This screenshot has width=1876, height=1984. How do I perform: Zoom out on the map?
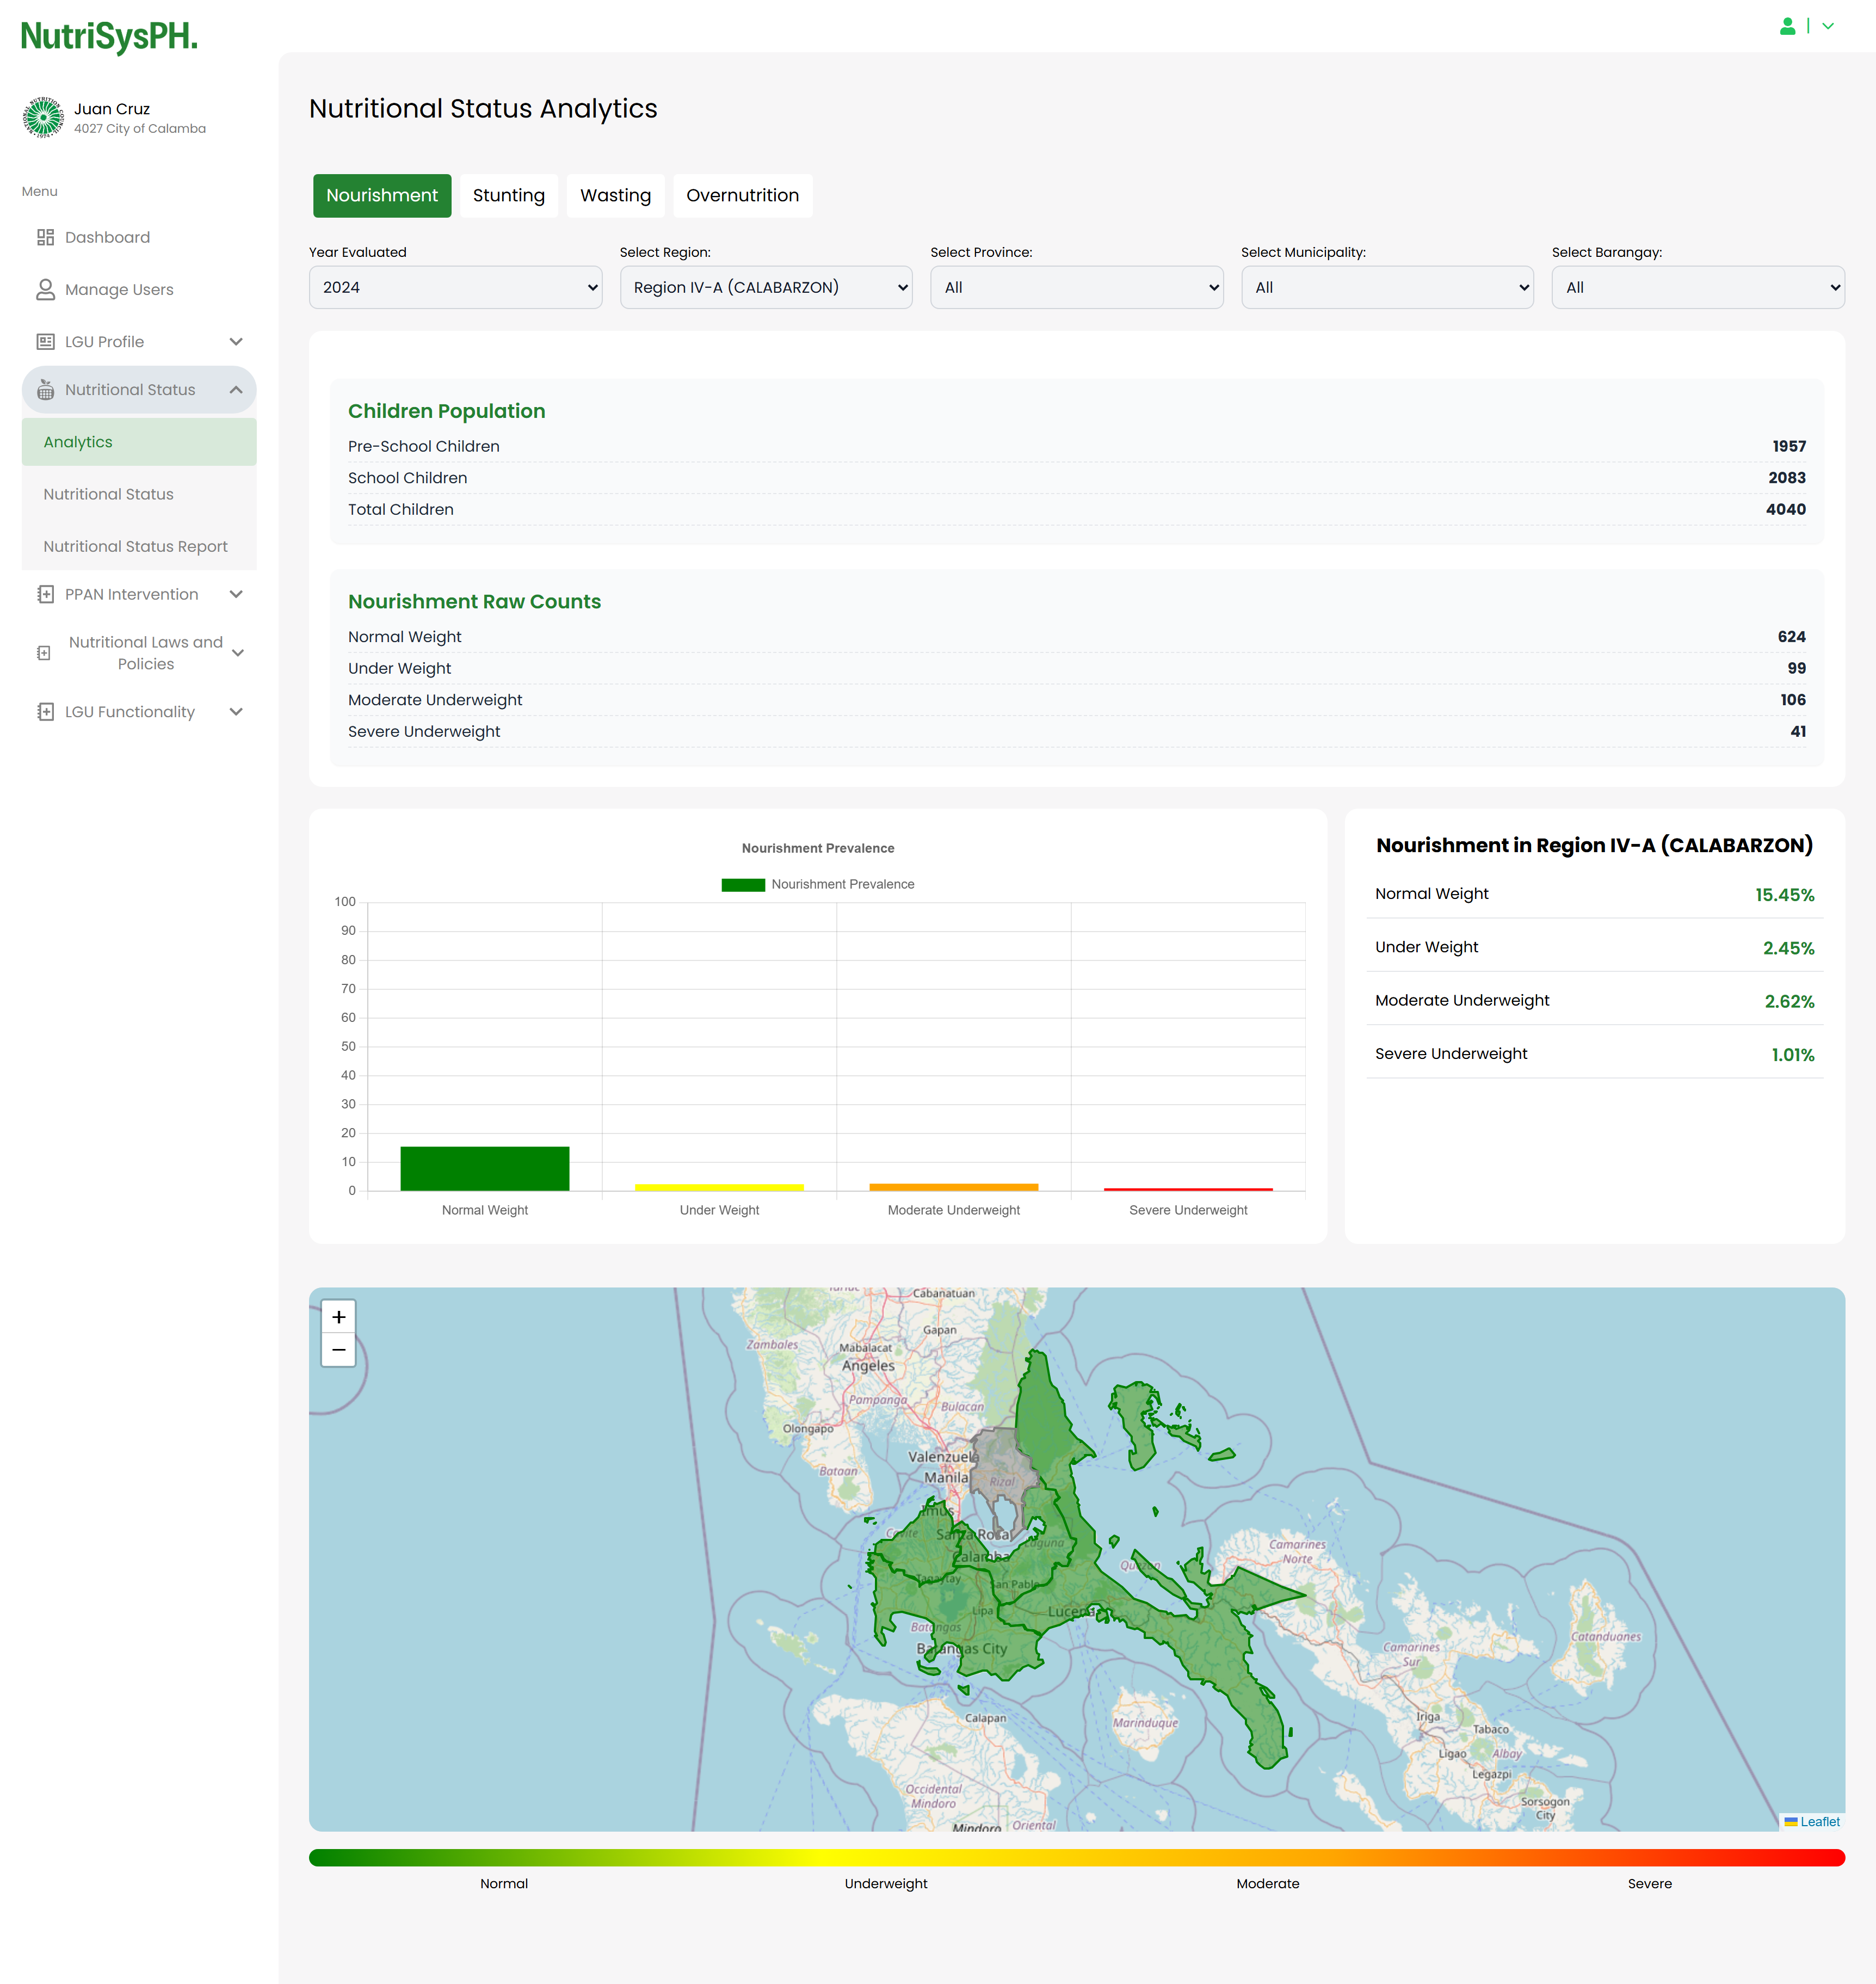(338, 1350)
